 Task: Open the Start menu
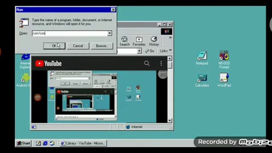(24, 143)
